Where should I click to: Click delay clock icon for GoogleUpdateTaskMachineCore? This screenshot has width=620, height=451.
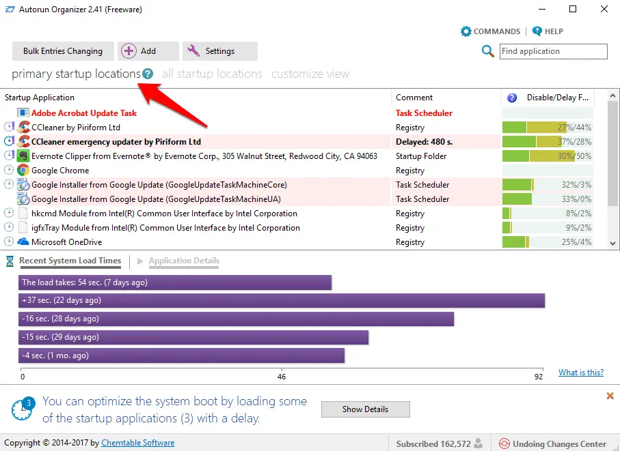[9, 184]
